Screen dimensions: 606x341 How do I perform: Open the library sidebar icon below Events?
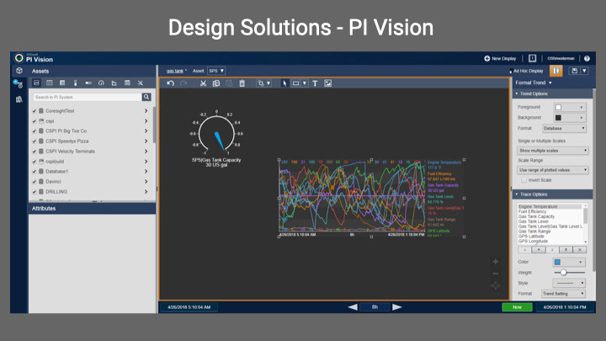pos(19,99)
